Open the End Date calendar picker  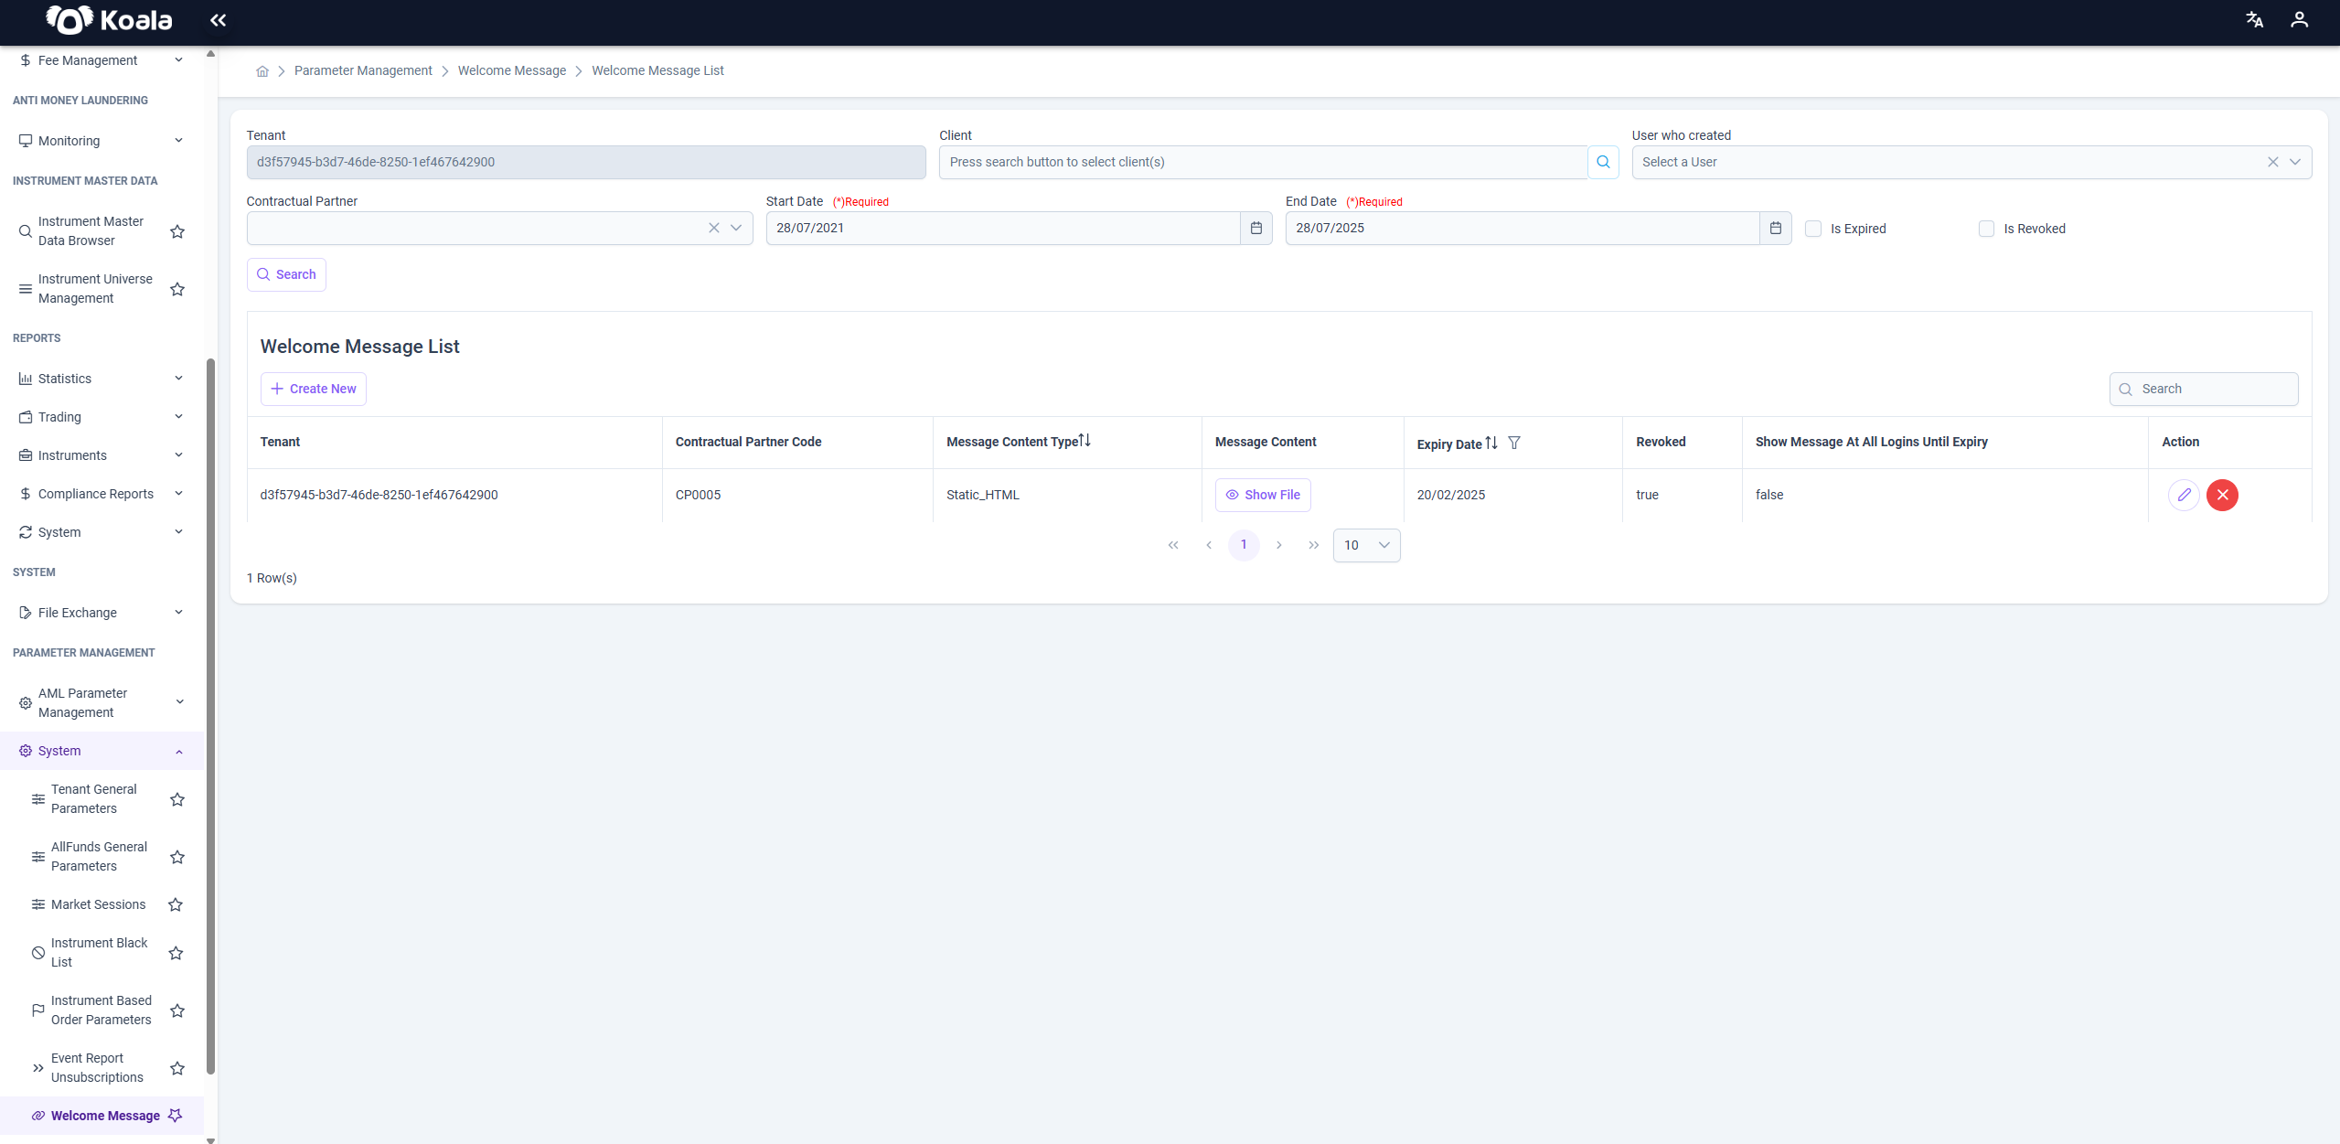(x=1775, y=228)
